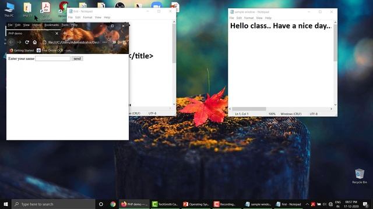Switch to TechSmith Camtasia taskbar item
373x209 pixels.
pyautogui.click(x=165, y=204)
